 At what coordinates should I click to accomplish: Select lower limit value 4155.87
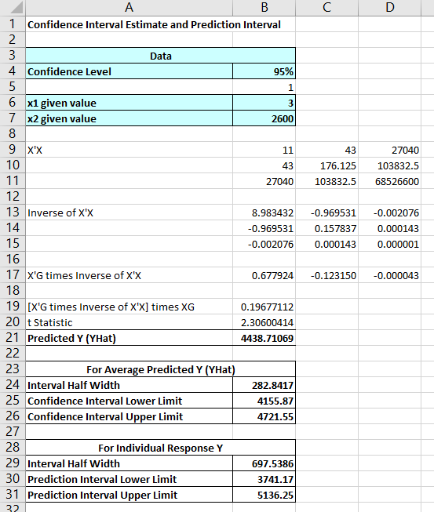[264, 401]
